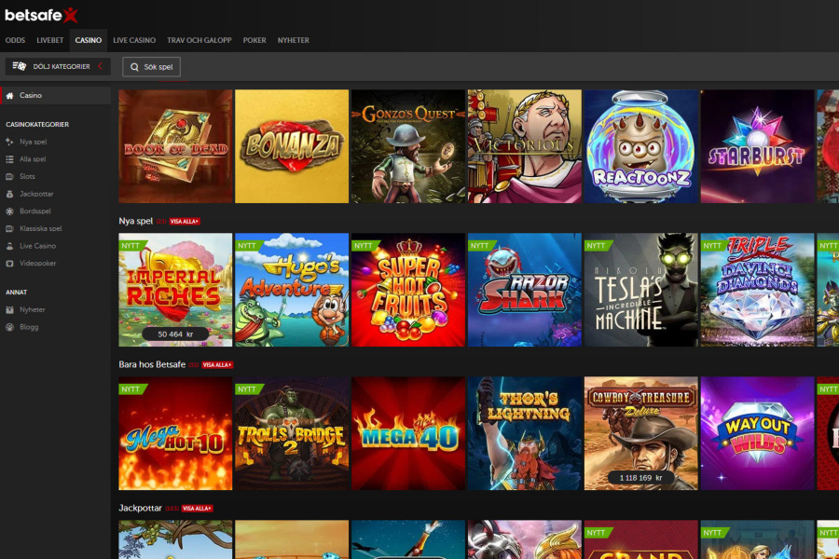Click the home icon beside Casino

(x=9, y=96)
